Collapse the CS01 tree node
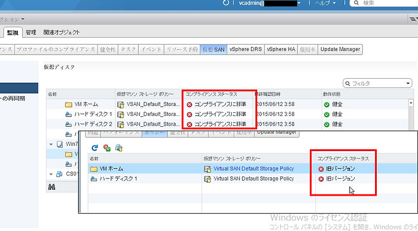The image size is (418, 231). tap(51, 174)
